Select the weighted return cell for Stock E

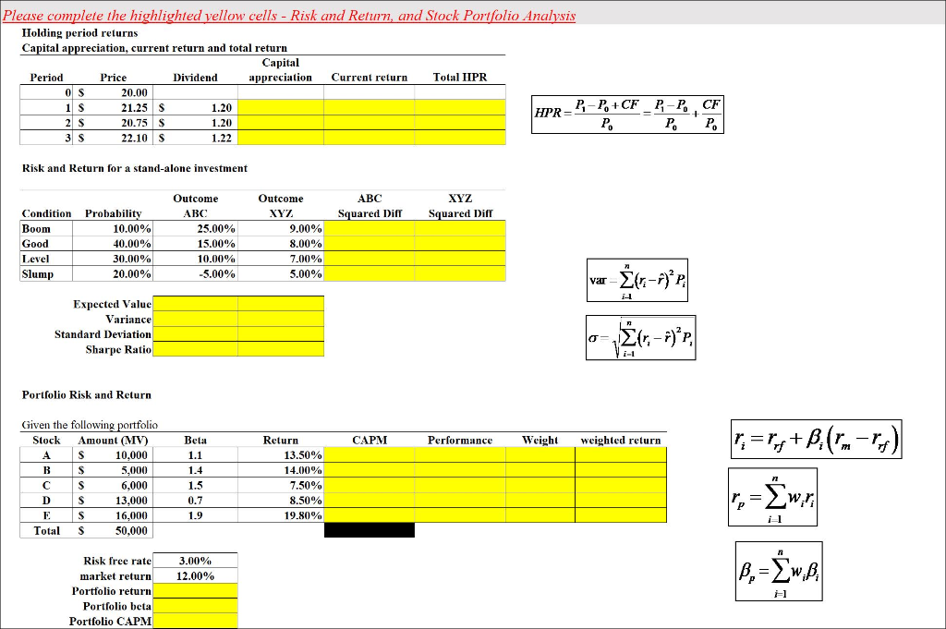pos(622,515)
